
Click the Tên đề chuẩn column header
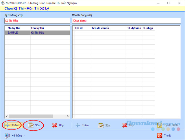coord(108,28)
